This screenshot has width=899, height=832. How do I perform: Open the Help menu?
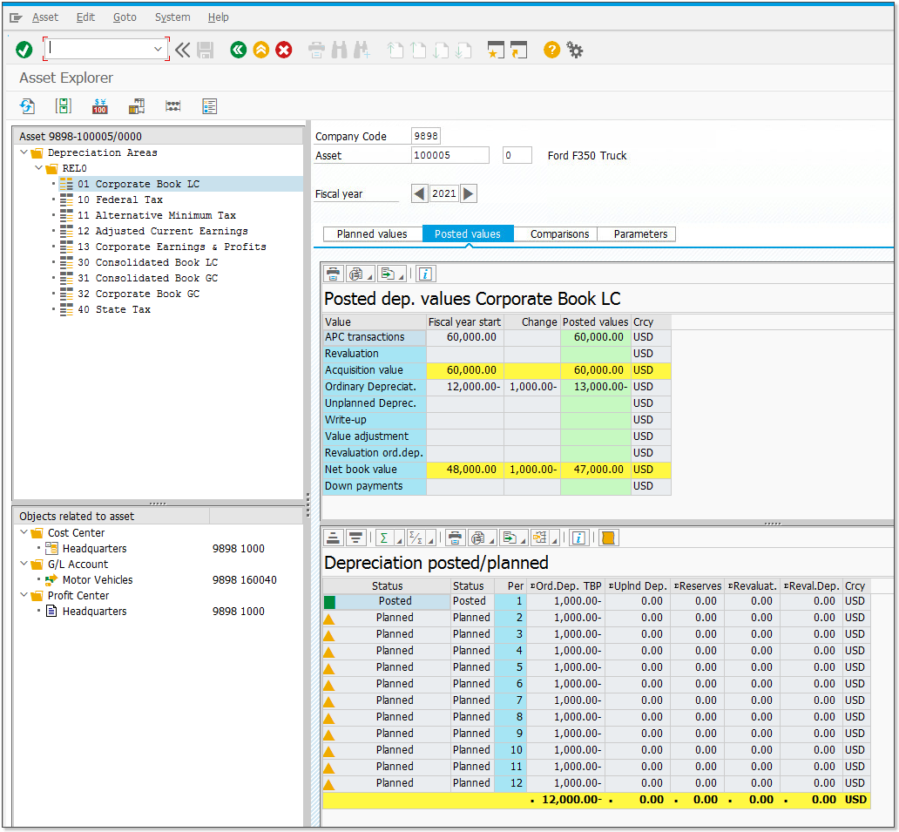click(218, 17)
